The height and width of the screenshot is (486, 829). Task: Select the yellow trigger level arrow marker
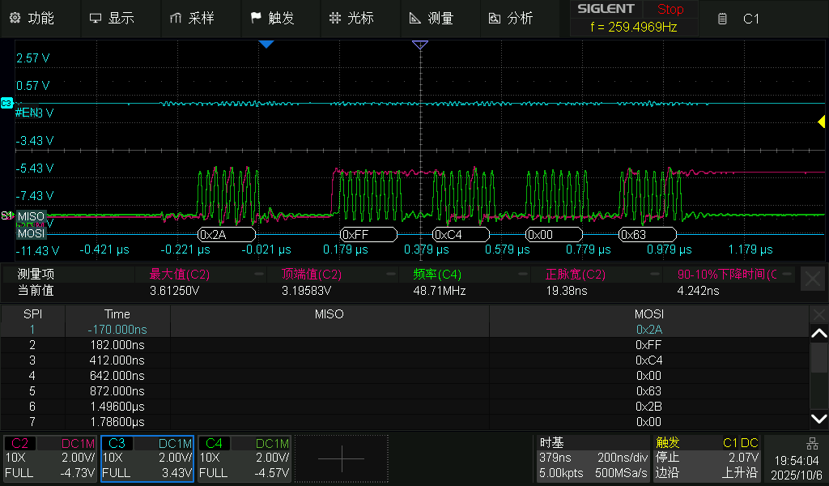821,122
